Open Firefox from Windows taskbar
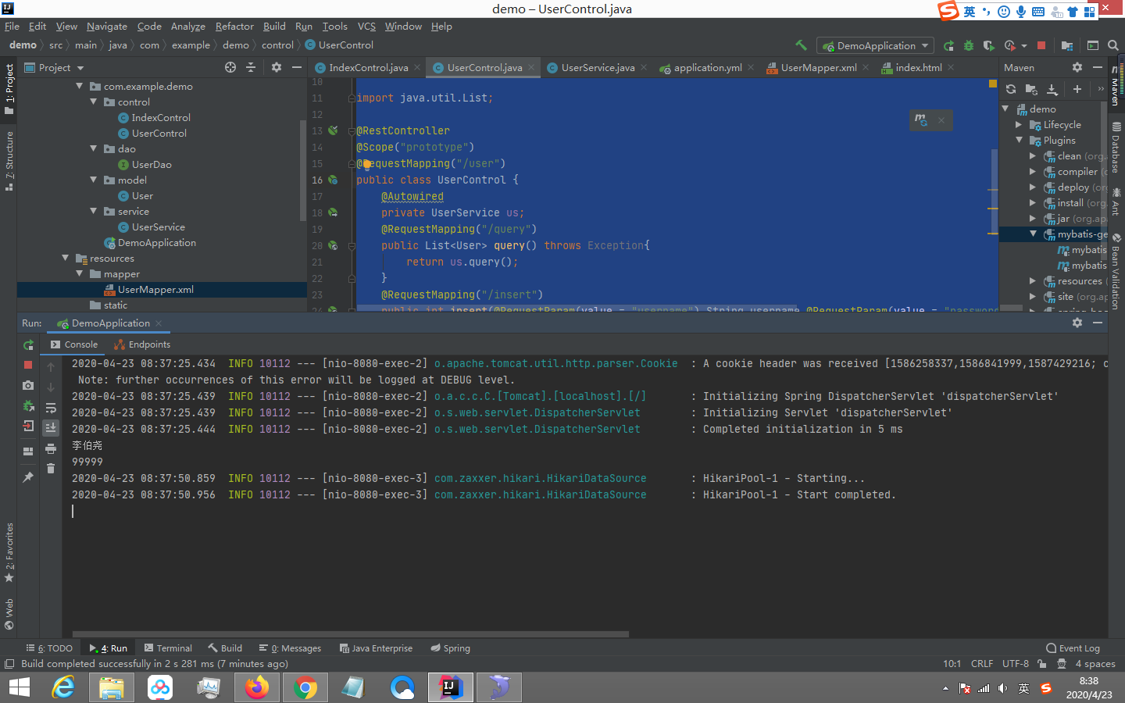 (x=256, y=687)
